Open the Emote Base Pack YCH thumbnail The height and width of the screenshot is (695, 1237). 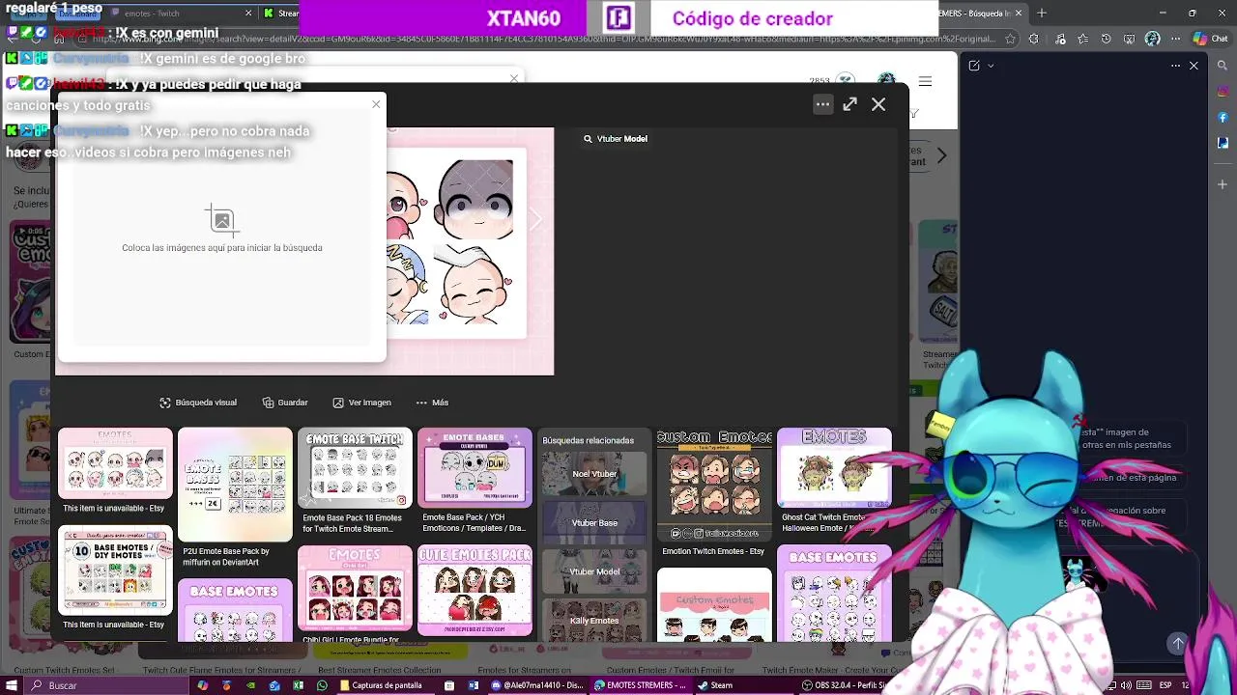pyautogui.click(x=475, y=468)
